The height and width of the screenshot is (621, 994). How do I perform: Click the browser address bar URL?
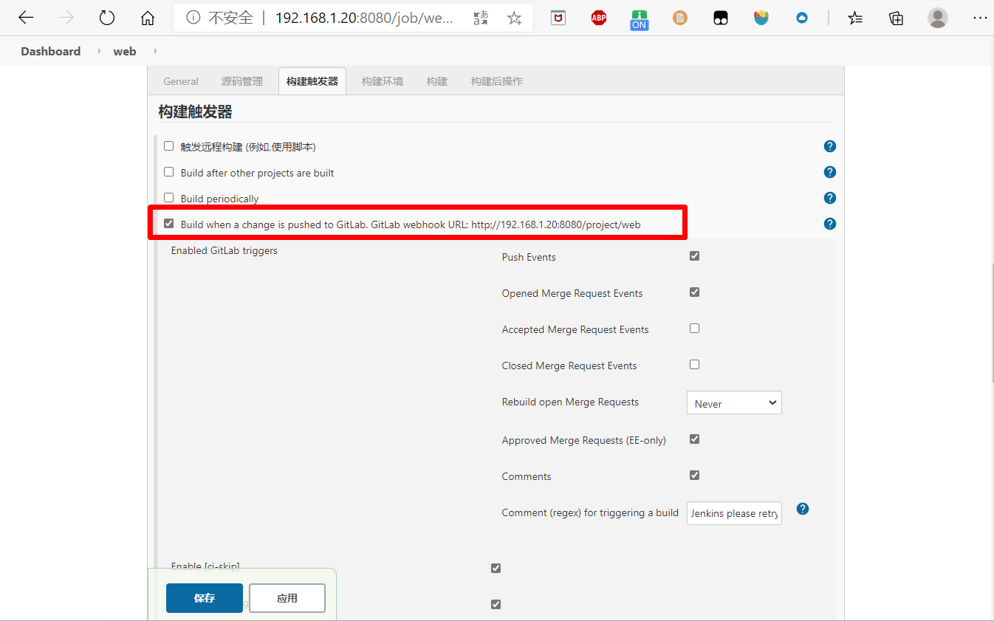pyautogui.click(x=364, y=18)
